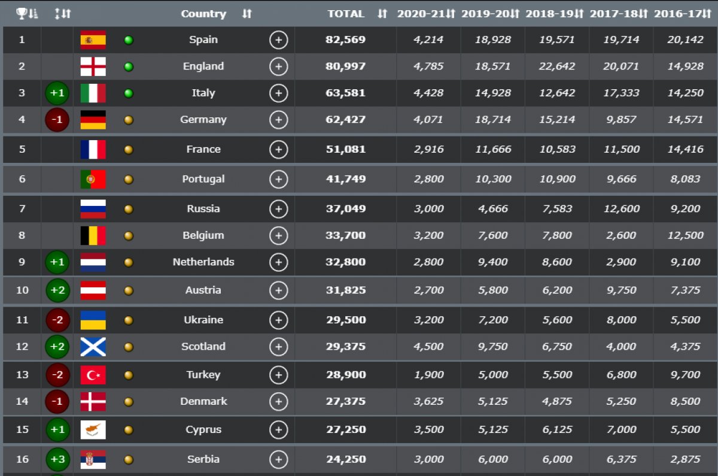Click the yellow status dot for Denmark

coord(128,402)
